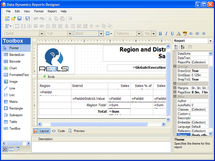The image size is (215, 161).
Task: Click the font color A icon
Action: click(x=179, y=33)
